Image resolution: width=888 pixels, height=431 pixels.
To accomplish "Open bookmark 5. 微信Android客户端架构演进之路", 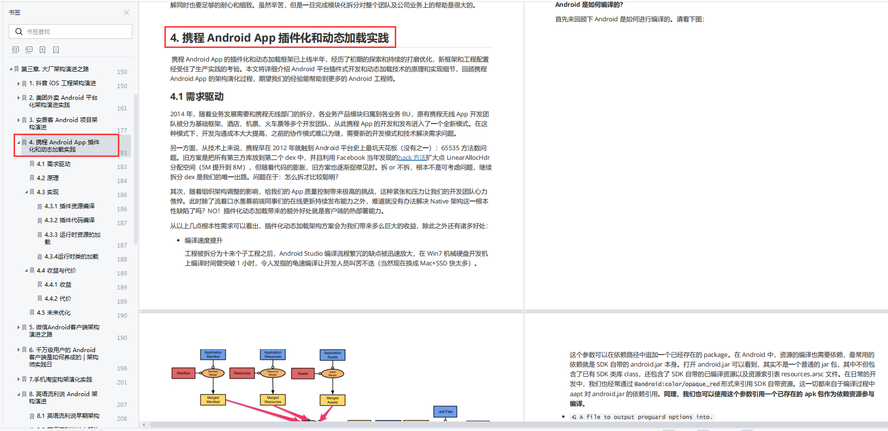I will tap(64, 331).
